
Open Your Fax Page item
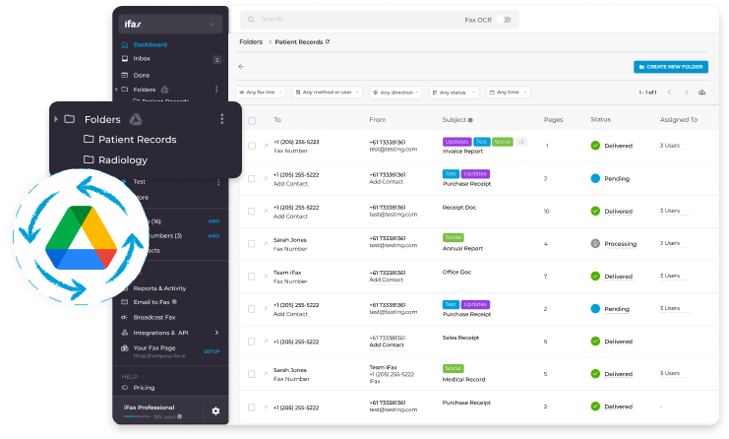pyautogui.click(x=154, y=347)
